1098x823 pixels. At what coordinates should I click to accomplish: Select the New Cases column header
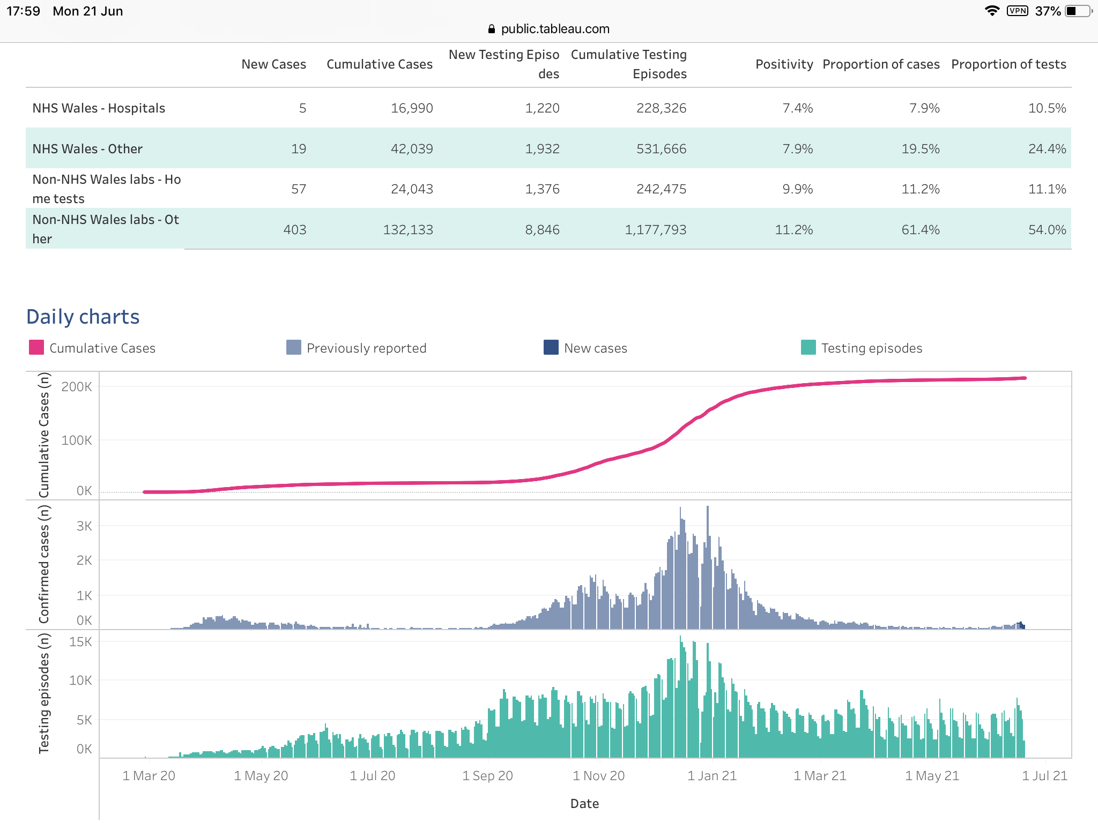[x=273, y=64]
